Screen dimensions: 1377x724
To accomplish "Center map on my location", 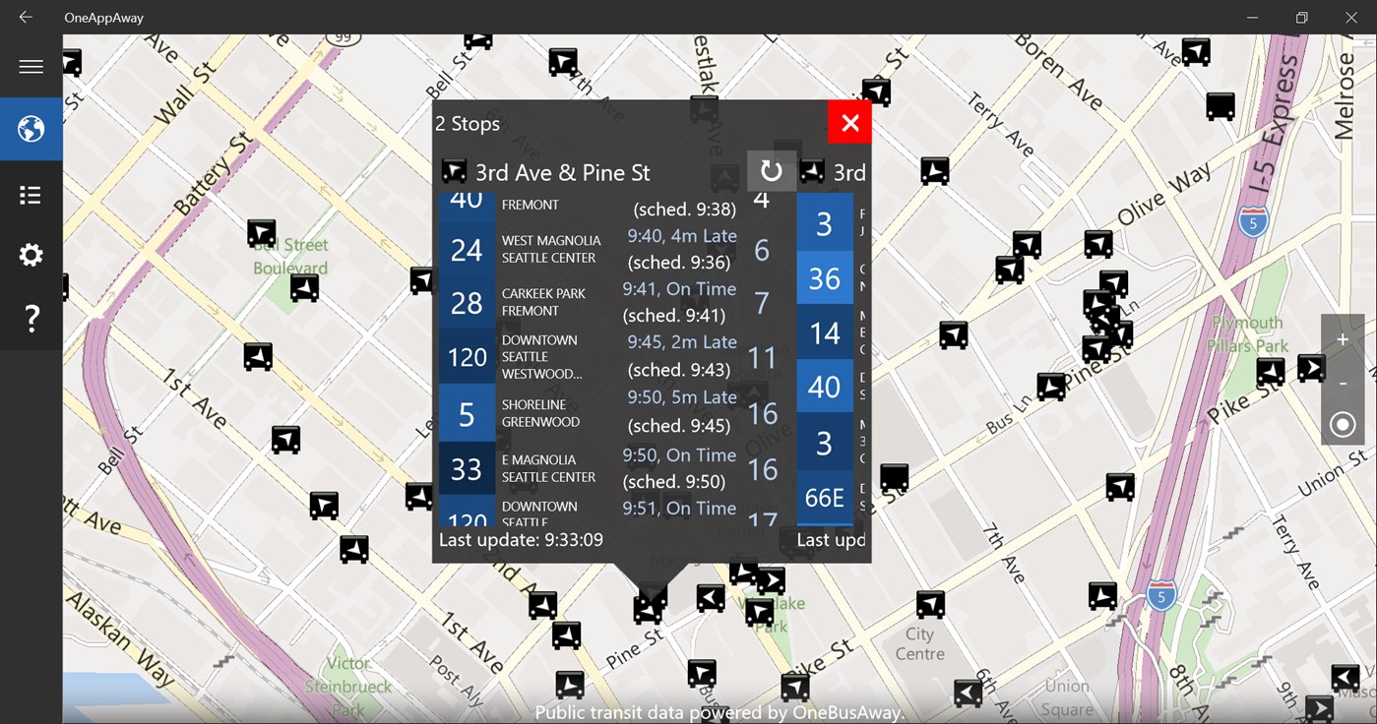I will (x=1343, y=425).
